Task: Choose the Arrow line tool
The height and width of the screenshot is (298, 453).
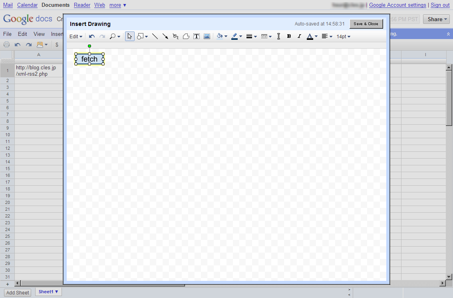Action: (x=165, y=36)
